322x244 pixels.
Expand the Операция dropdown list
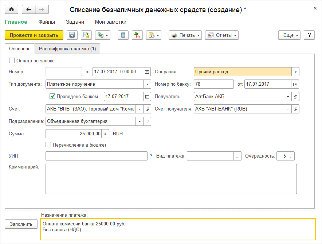coord(295,72)
